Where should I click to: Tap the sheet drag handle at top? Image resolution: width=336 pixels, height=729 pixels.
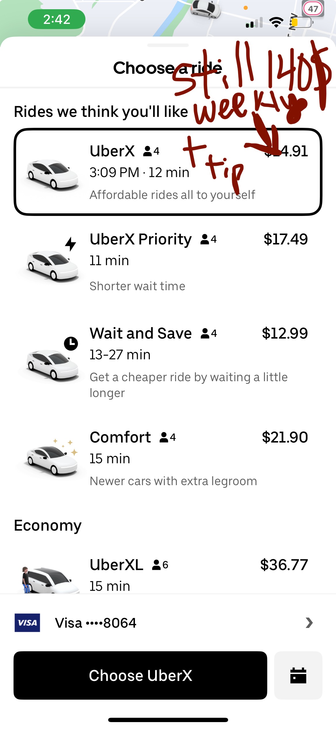click(x=168, y=45)
